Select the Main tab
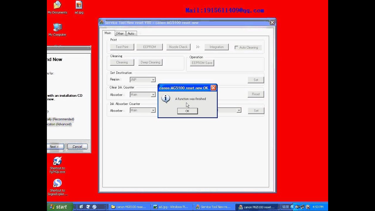The image size is (375, 211). tap(108, 33)
